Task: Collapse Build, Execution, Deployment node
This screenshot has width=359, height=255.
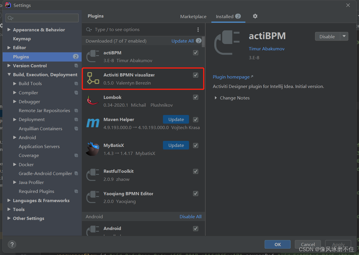Action: tap(9, 75)
